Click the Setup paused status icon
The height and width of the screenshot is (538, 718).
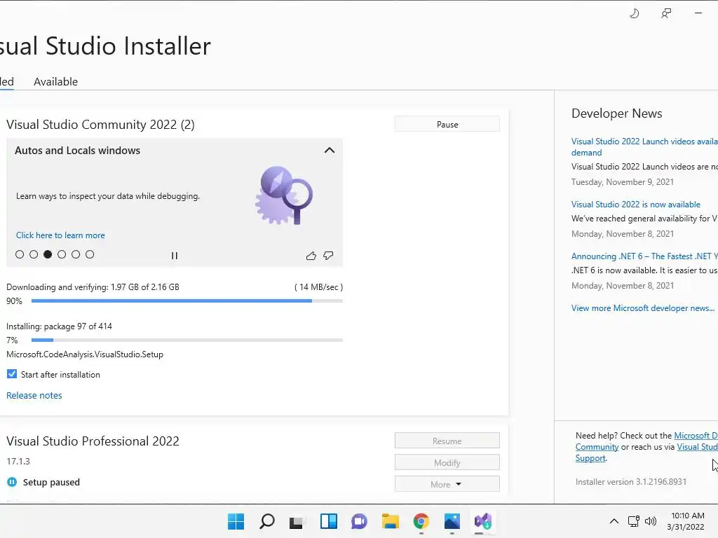[x=12, y=482]
